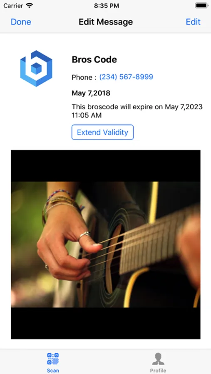Tap the black bar above guitar photo
This screenshot has height=374, width=211.
coord(106,166)
